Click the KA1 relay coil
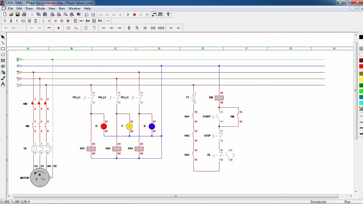Image resolution: width=363 pixels, height=204 pixels. pos(91,149)
